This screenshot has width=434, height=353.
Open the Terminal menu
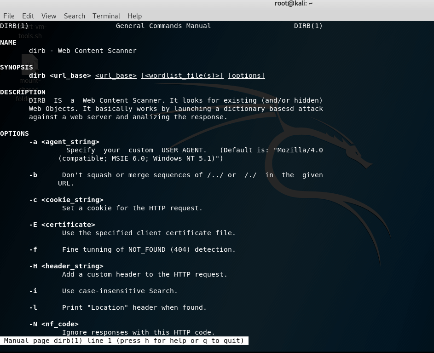click(106, 16)
